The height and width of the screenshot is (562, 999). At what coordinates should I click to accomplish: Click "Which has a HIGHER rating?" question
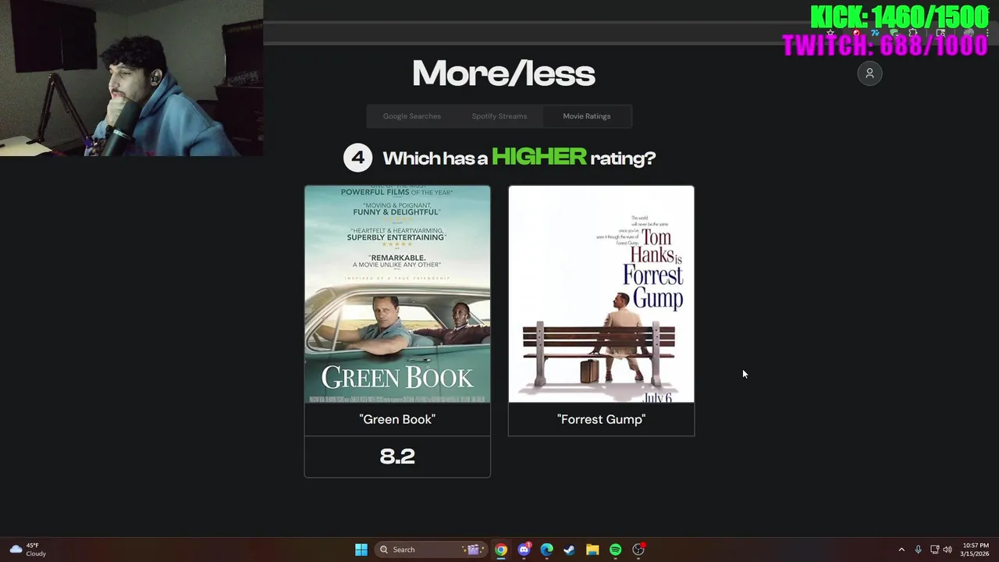point(519,158)
